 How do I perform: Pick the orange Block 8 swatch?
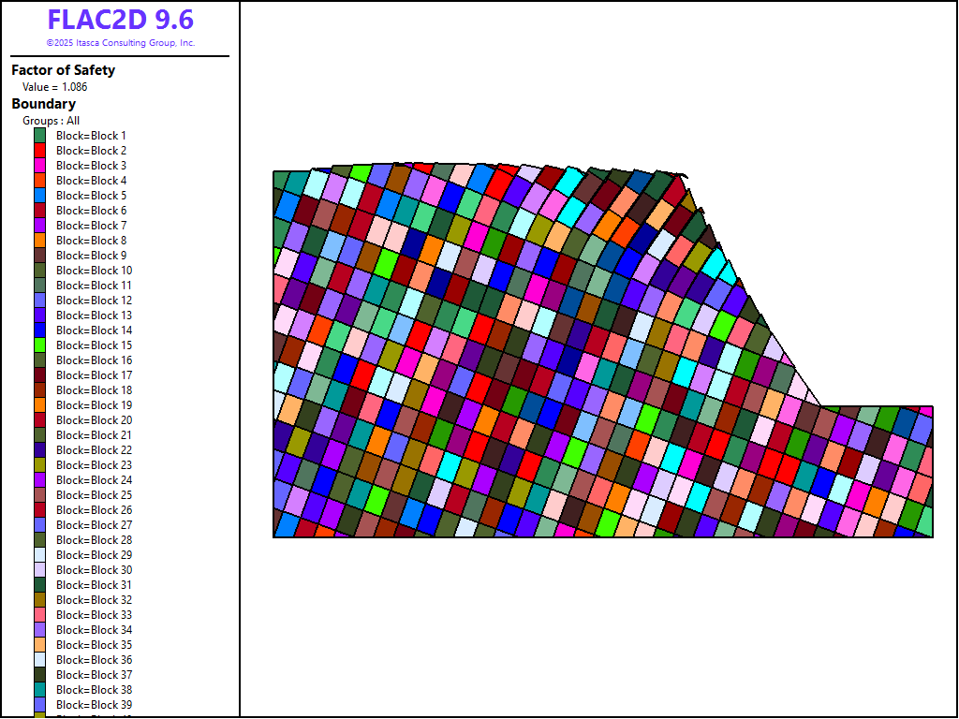[x=40, y=241]
